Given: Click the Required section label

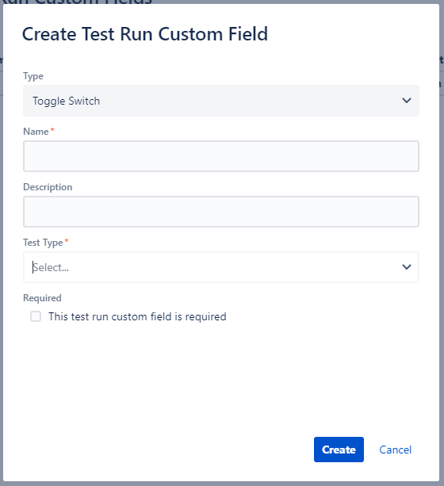Looking at the screenshot, I should (x=43, y=298).
